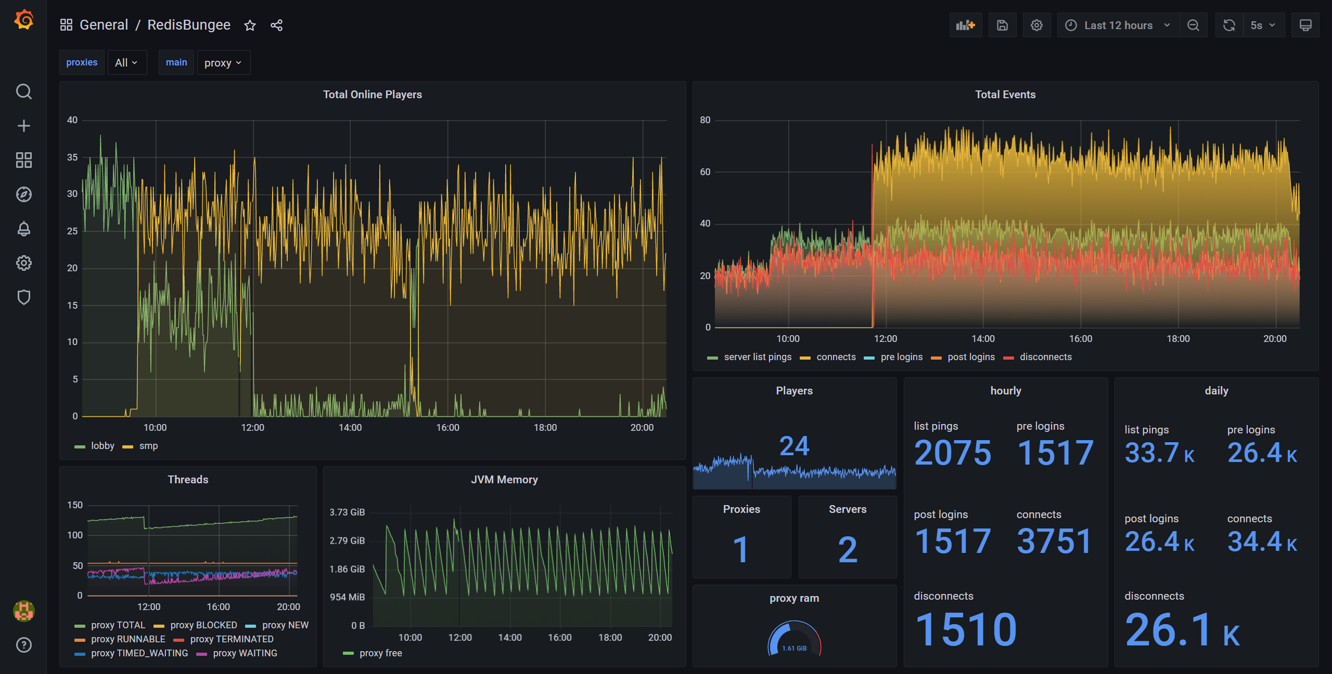Click the dashboards grid icon

pyautogui.click(x=23, y=159)
